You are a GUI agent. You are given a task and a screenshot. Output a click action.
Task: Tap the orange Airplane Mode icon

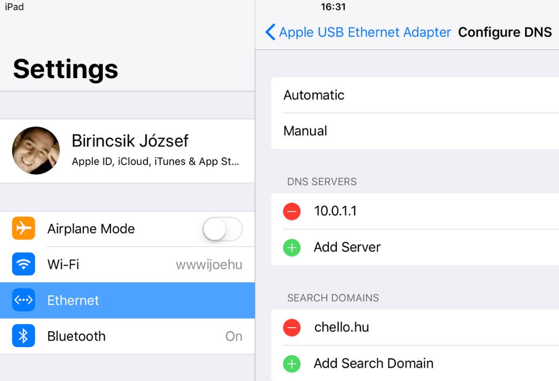point(23,228)
